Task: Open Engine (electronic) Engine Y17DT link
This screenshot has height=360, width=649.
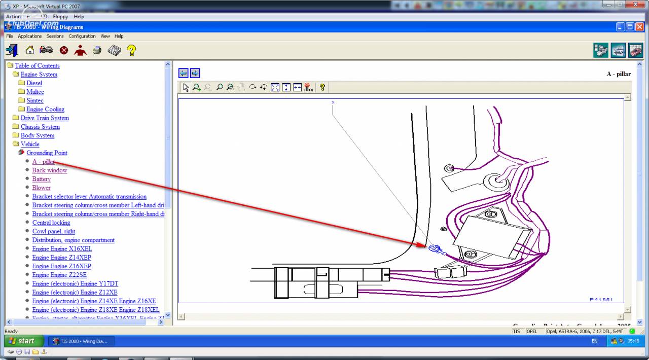Action: [x=75, y=283]
